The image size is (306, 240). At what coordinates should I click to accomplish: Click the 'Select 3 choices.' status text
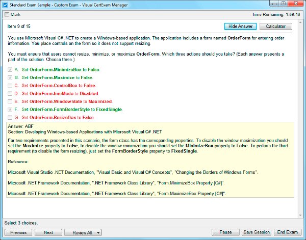pyautogui.click(x=21, y=223)
